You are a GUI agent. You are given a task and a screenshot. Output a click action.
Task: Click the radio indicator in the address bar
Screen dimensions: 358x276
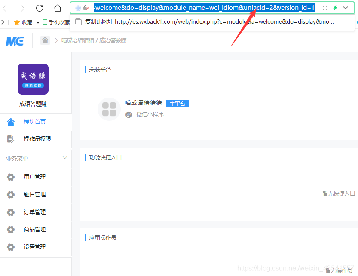(78, 7)
